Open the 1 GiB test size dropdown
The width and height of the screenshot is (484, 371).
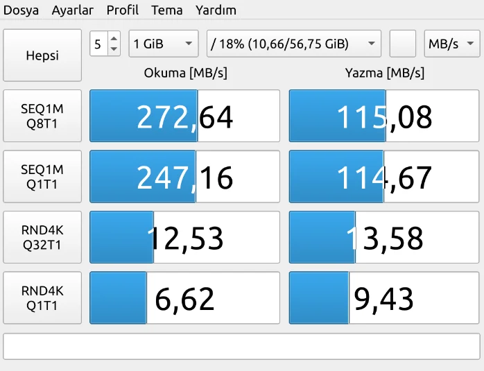tap(164, 44)
